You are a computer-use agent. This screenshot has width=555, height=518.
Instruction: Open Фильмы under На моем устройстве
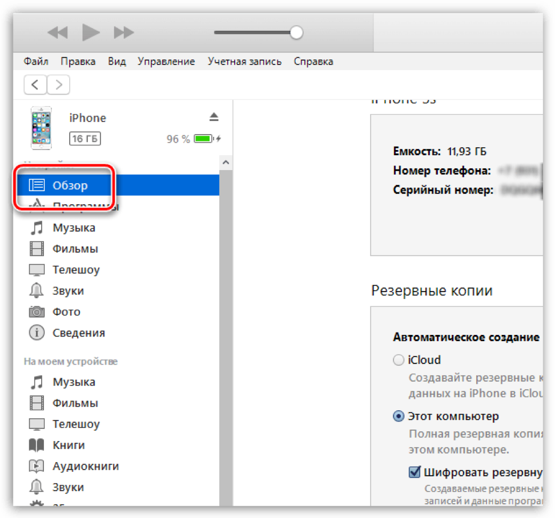[75, 403]
